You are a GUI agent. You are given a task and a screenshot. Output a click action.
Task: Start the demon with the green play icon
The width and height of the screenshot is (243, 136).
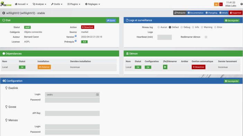[x=165, y=67]
